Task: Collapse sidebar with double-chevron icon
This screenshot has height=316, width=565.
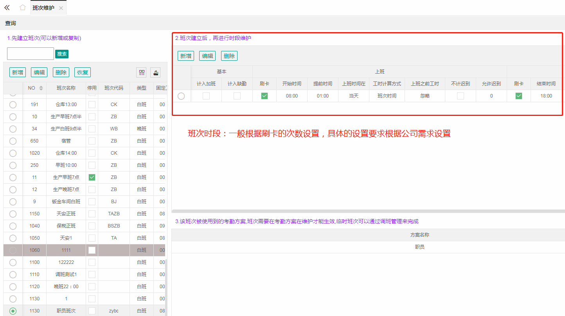Action: [x=7, y=7]
